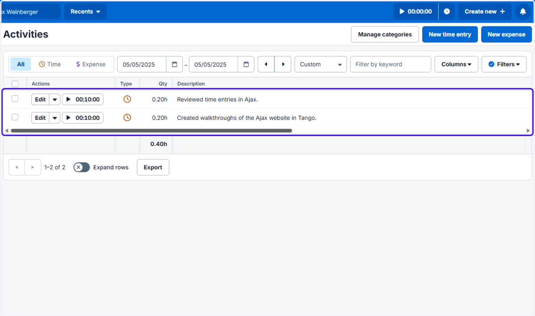Click New time entry

pos(450,34)
